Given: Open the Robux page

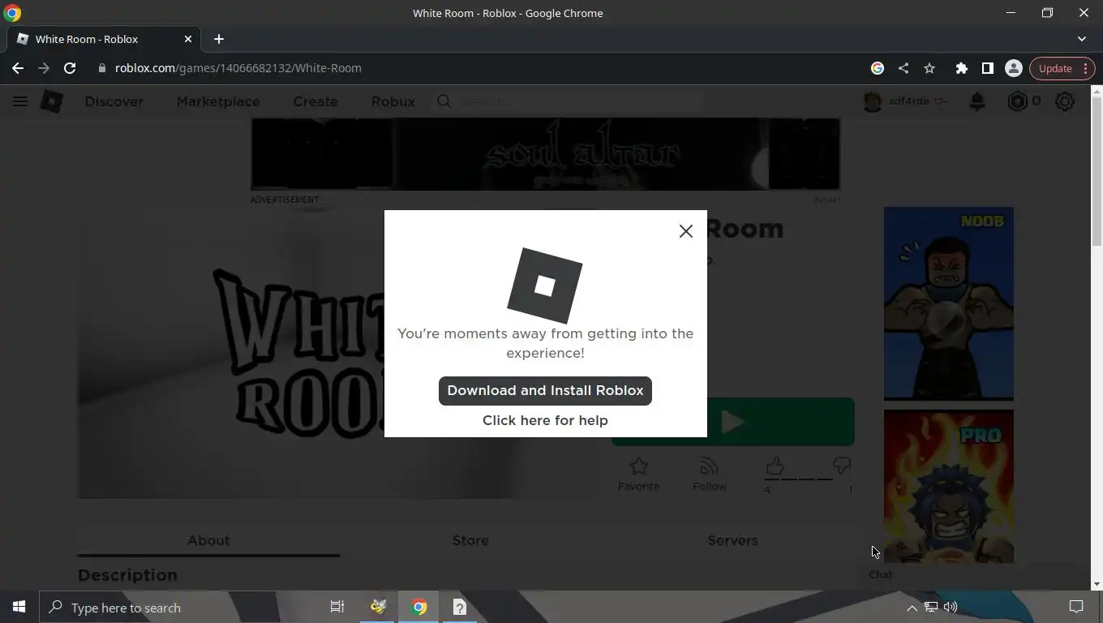Looking at the screenshot, I should (x=393, y=101).
